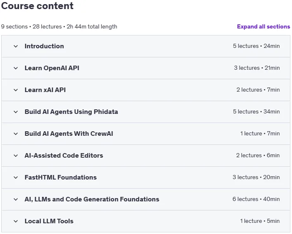Select AI, LLMs and Code Generation Foundations title
Screen dimensions: 292x234
click(x=92, y=199)
